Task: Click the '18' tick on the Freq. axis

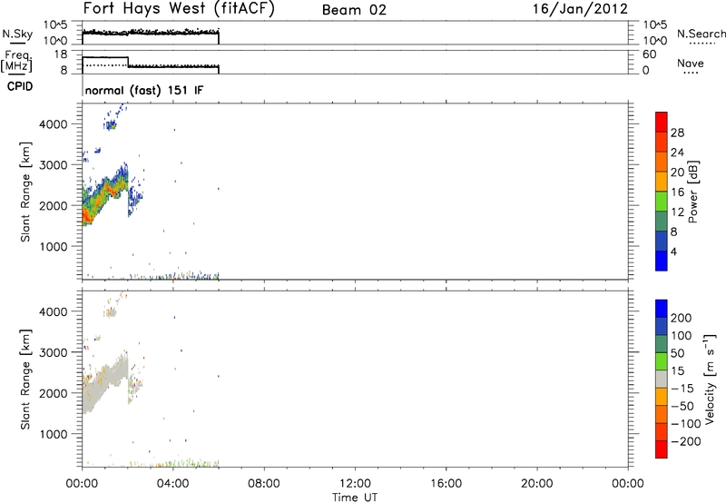Action: tap(61, 54)
